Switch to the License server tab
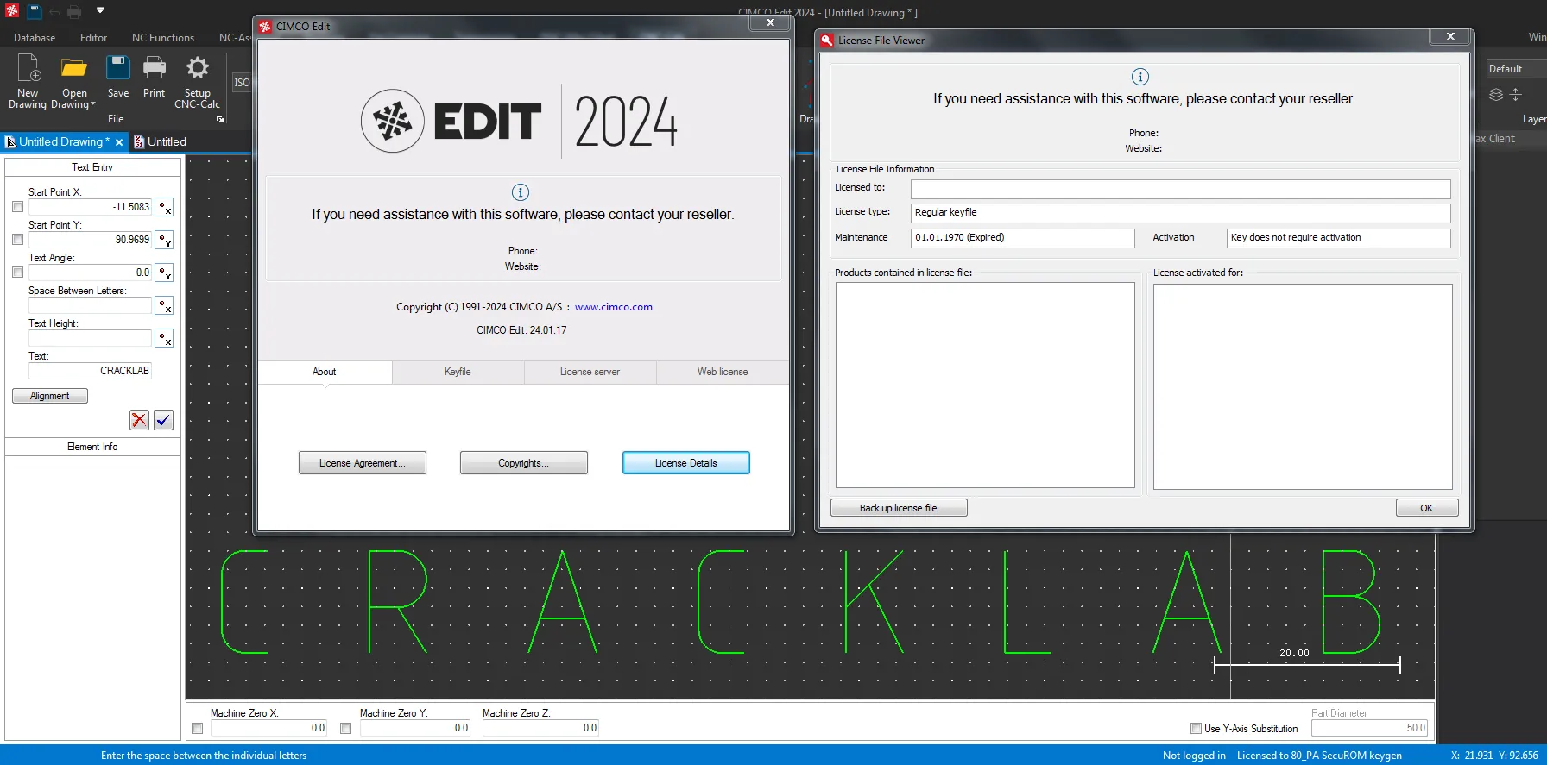 (590, 372)
